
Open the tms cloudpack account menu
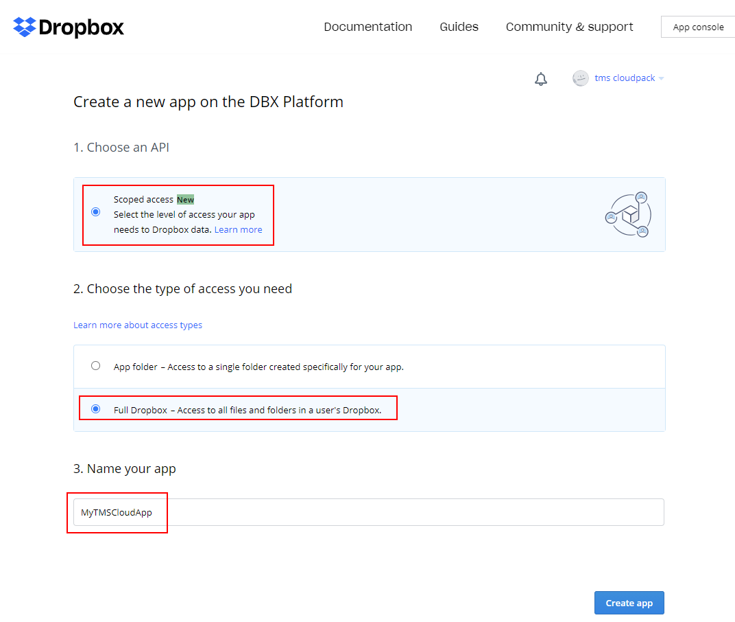(625, 78)
